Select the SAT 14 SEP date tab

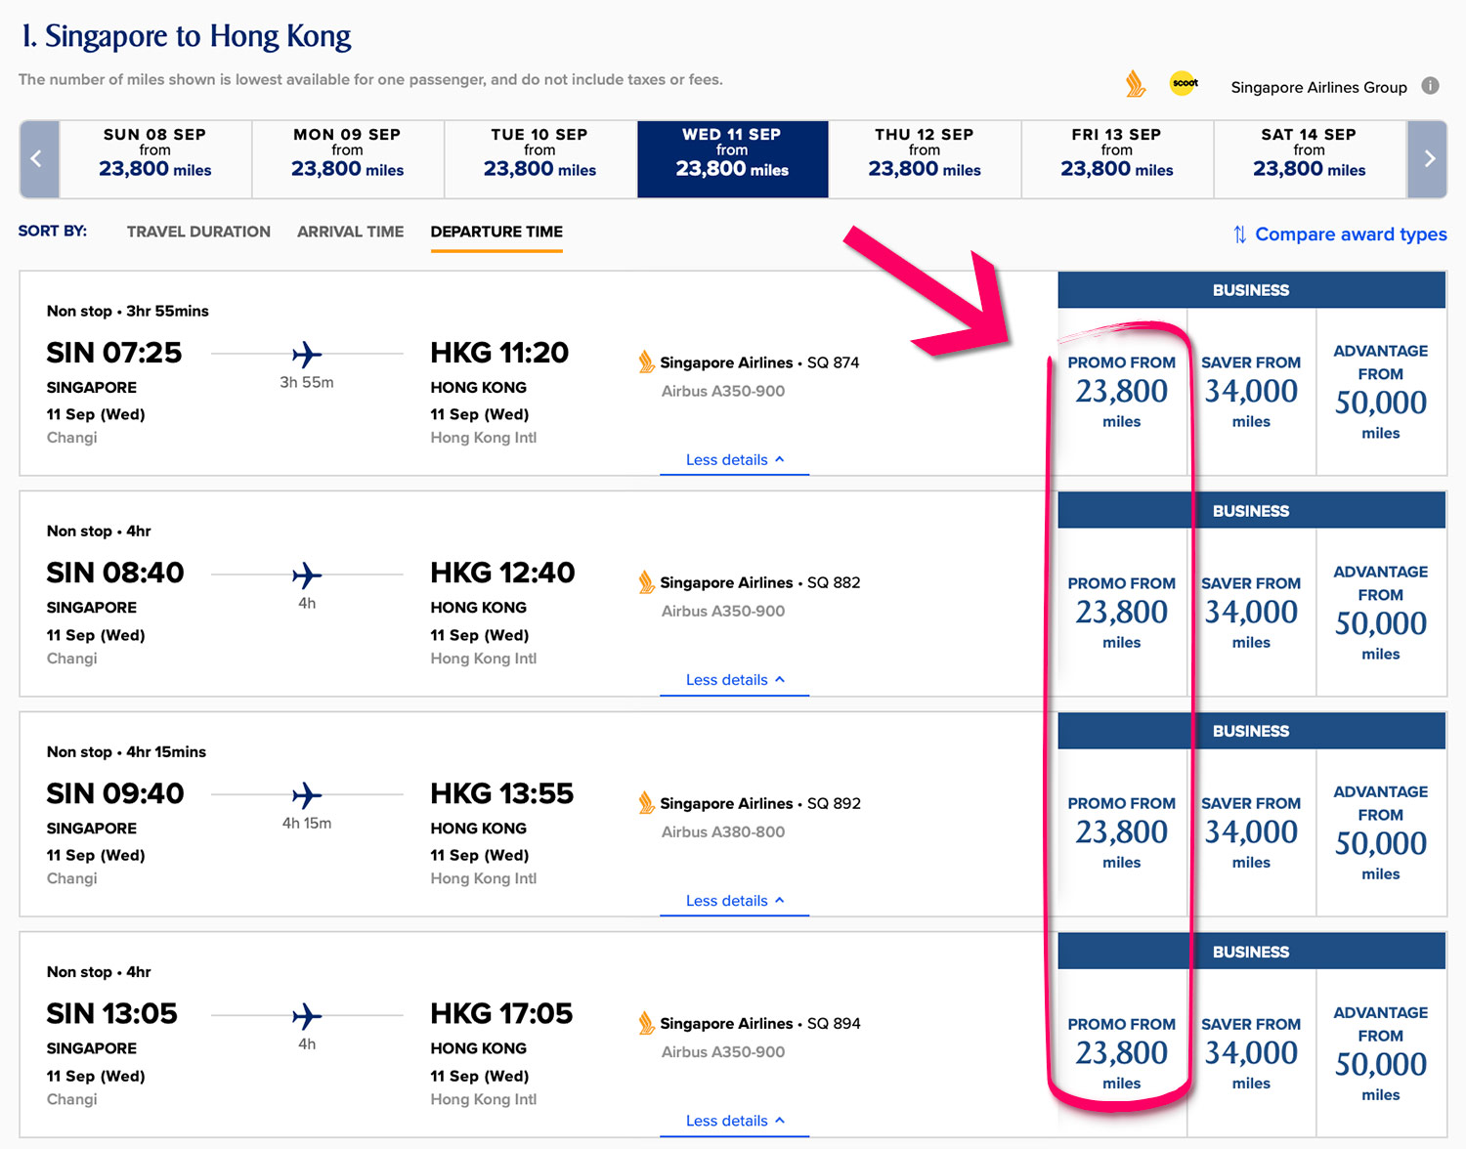click(1309, 159)
